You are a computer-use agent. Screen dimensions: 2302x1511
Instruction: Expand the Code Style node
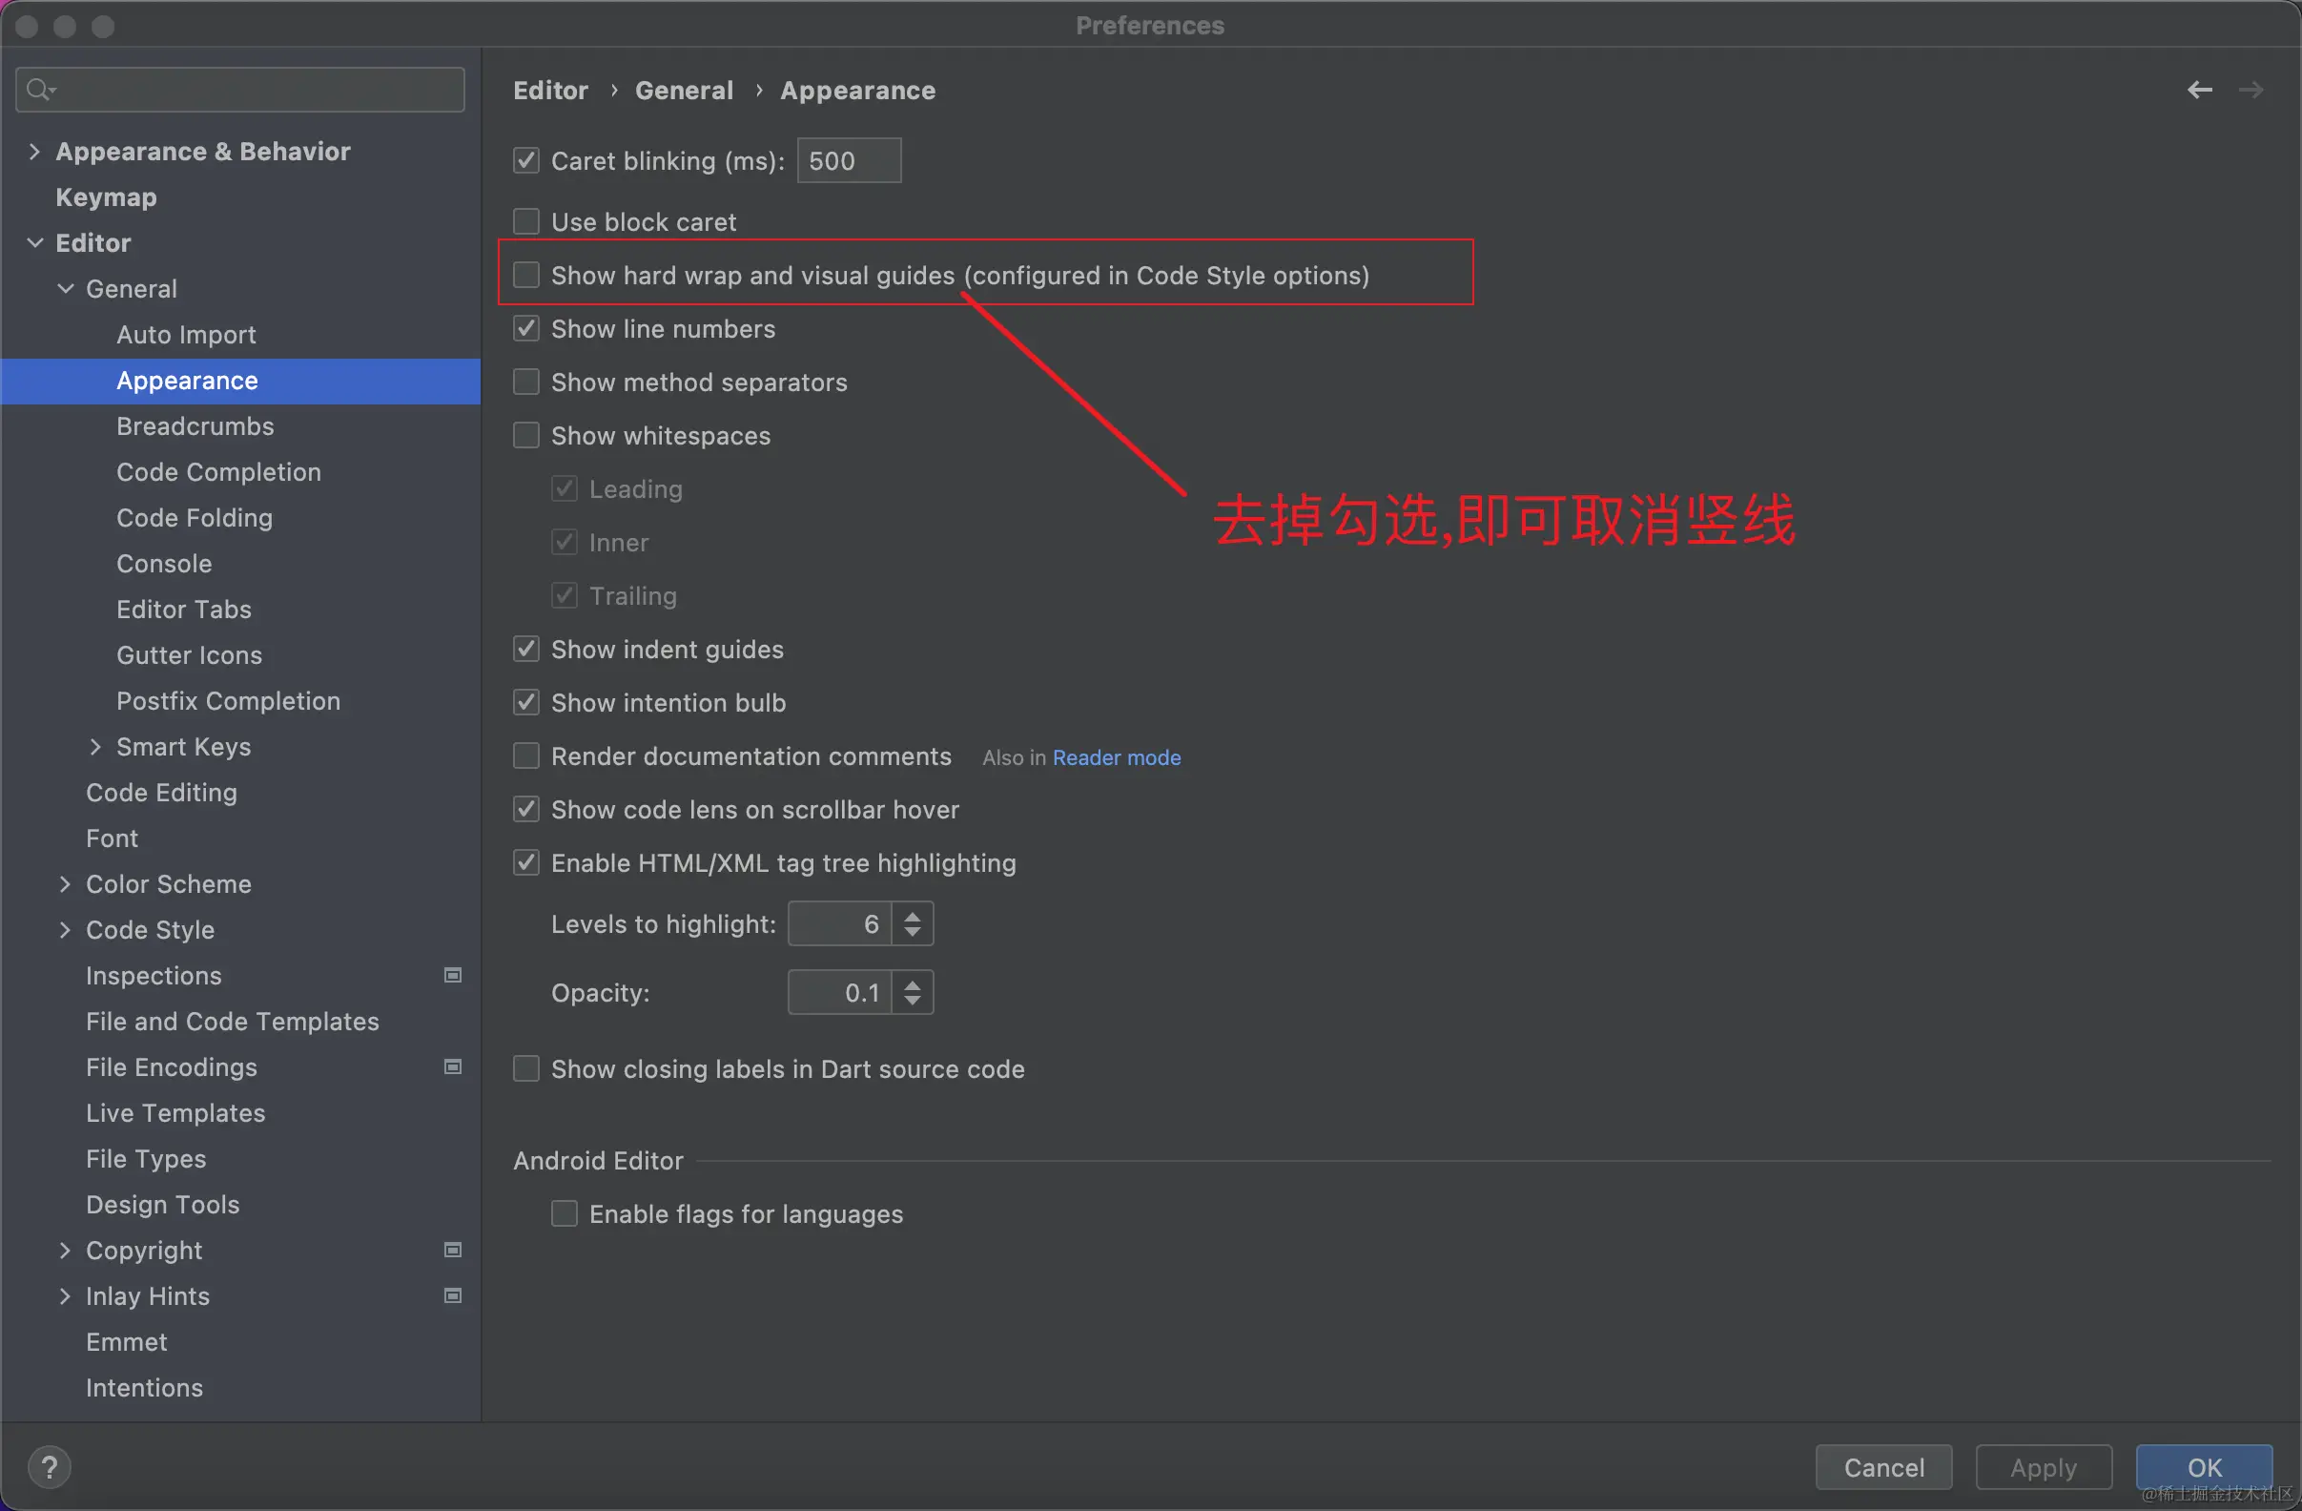[65, 930]
